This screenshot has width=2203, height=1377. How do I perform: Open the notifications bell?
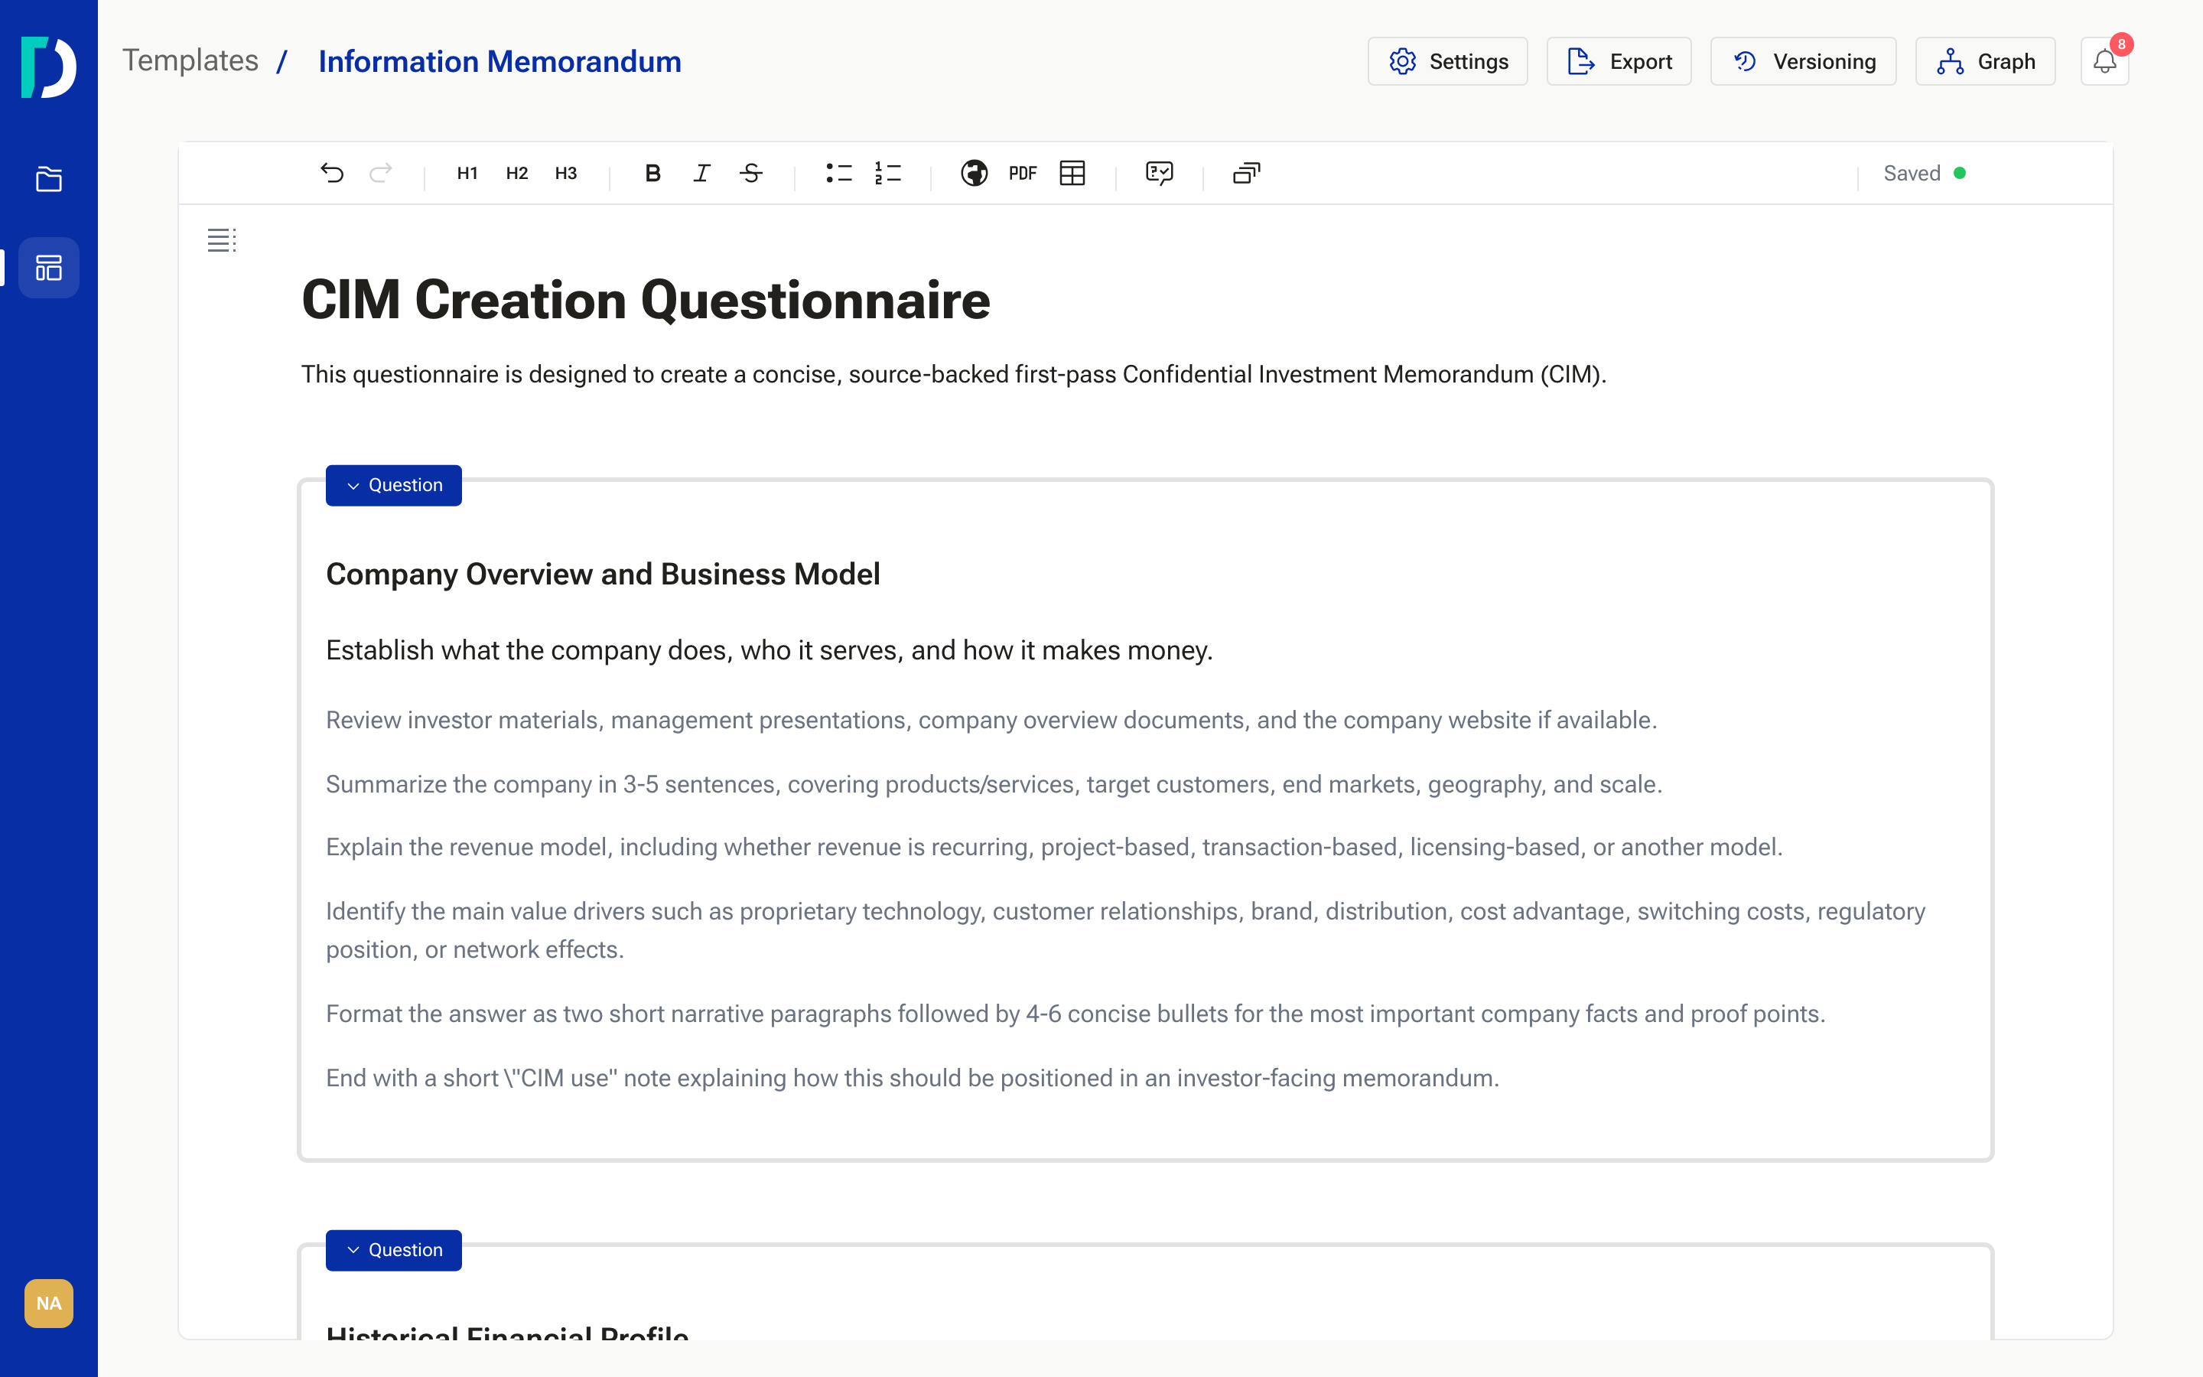click(2104, 61)
